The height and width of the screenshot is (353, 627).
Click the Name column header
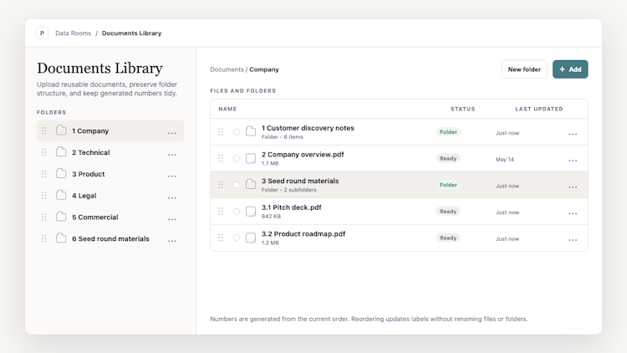227,109
